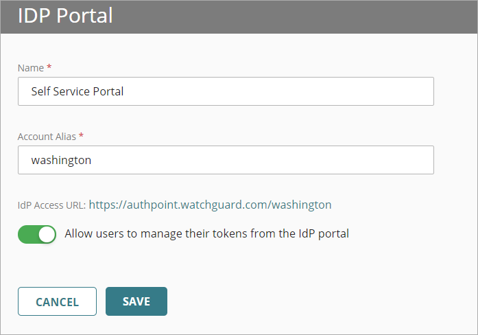Click the Name field label
Image resolution: width=478 pixels, height=335 pixels.
click(30, 68)
